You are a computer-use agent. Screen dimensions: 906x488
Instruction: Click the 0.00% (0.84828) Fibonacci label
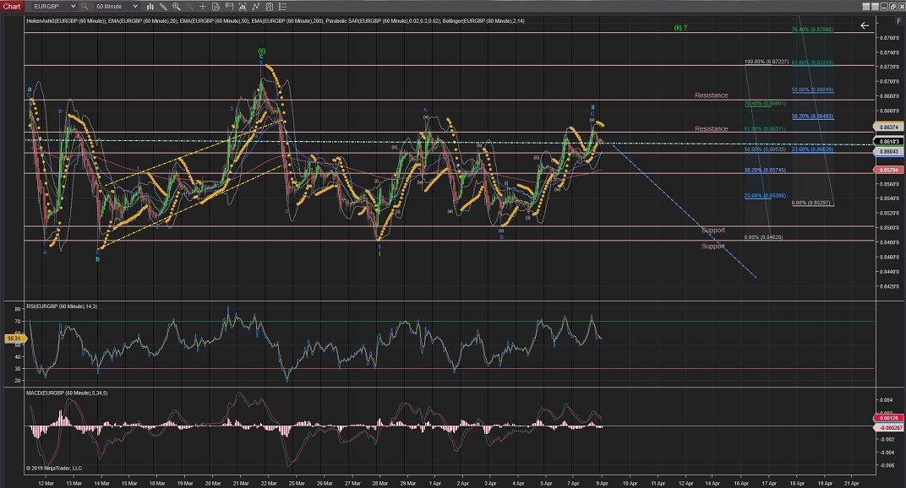coord(763,237)
